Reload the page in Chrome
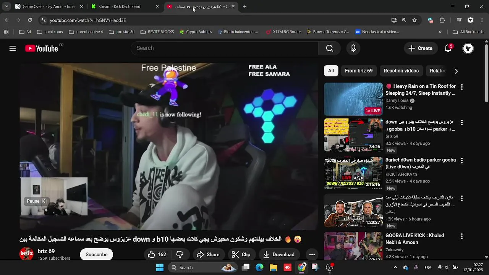The image size is (489, 275). pyautogui.click(x=30, y=20)
